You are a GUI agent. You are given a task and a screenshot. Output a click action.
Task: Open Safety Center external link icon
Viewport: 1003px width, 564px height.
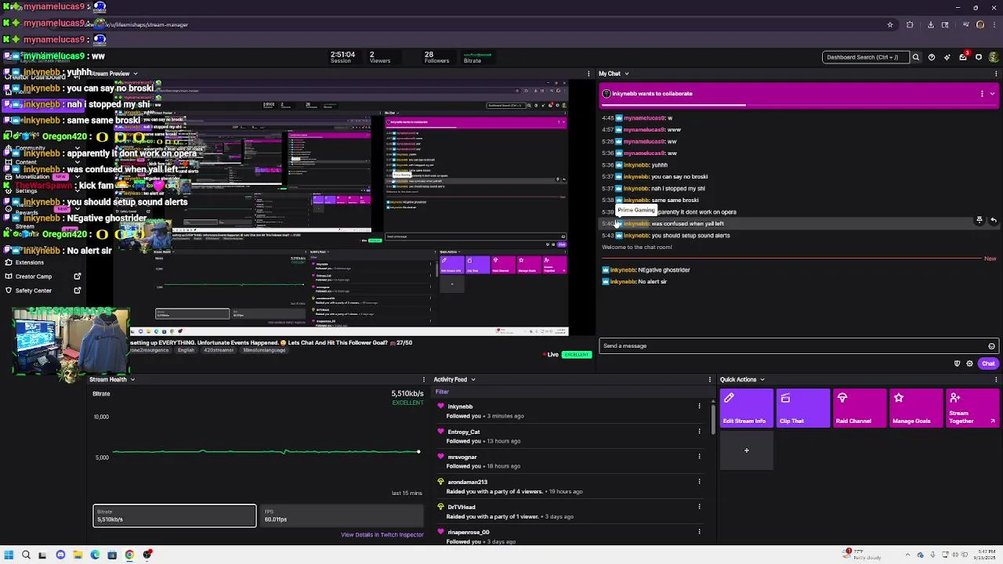[x=77, y=291]
